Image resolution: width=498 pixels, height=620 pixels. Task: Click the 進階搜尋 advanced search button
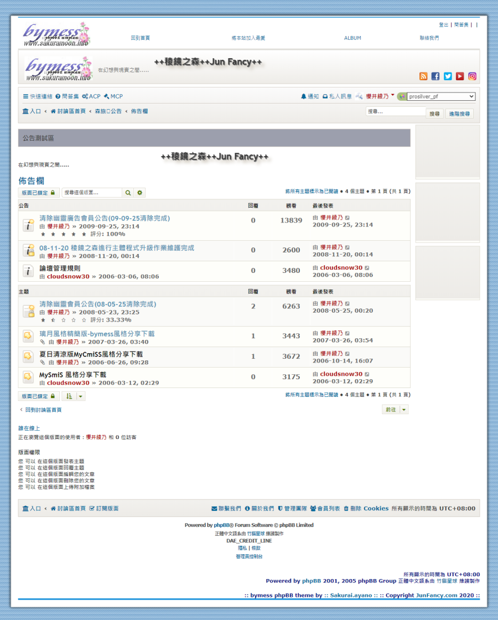pos(459,113)
